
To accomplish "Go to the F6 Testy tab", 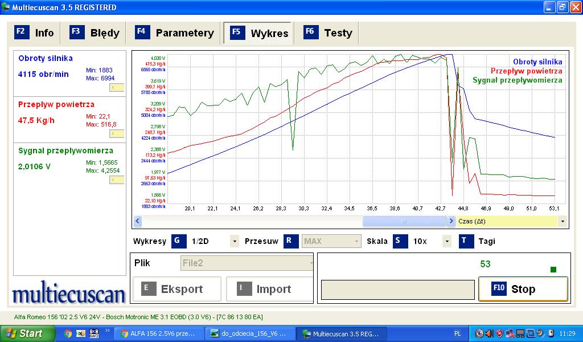I will [327, 32].
